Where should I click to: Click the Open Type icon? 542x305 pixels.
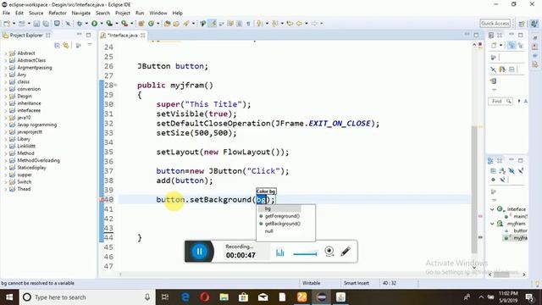pos(168,24)
